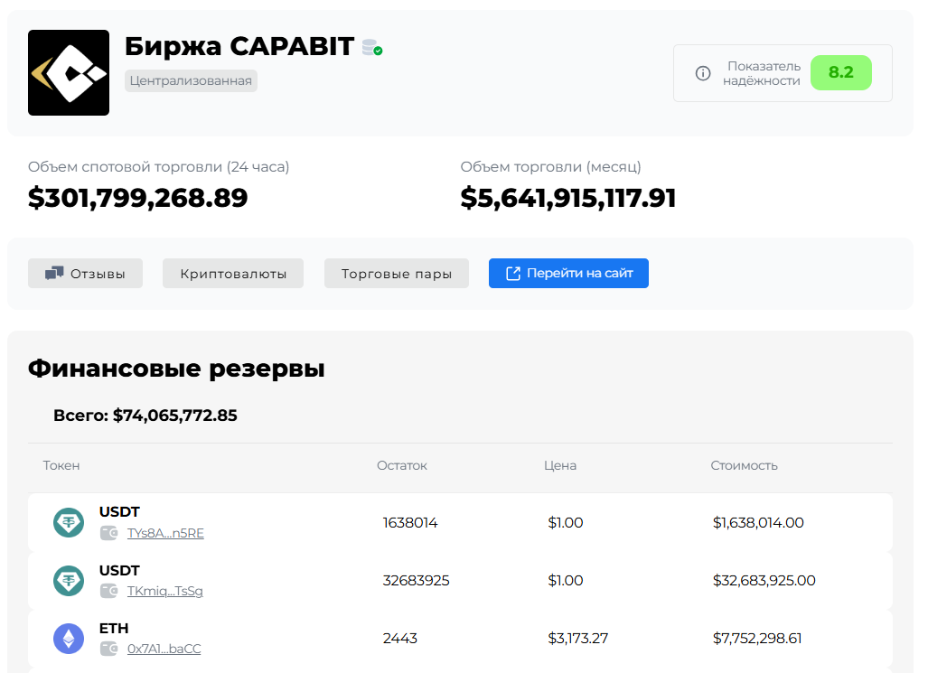
Task: Select the balance value 1638014
Action: pos(410,523)
